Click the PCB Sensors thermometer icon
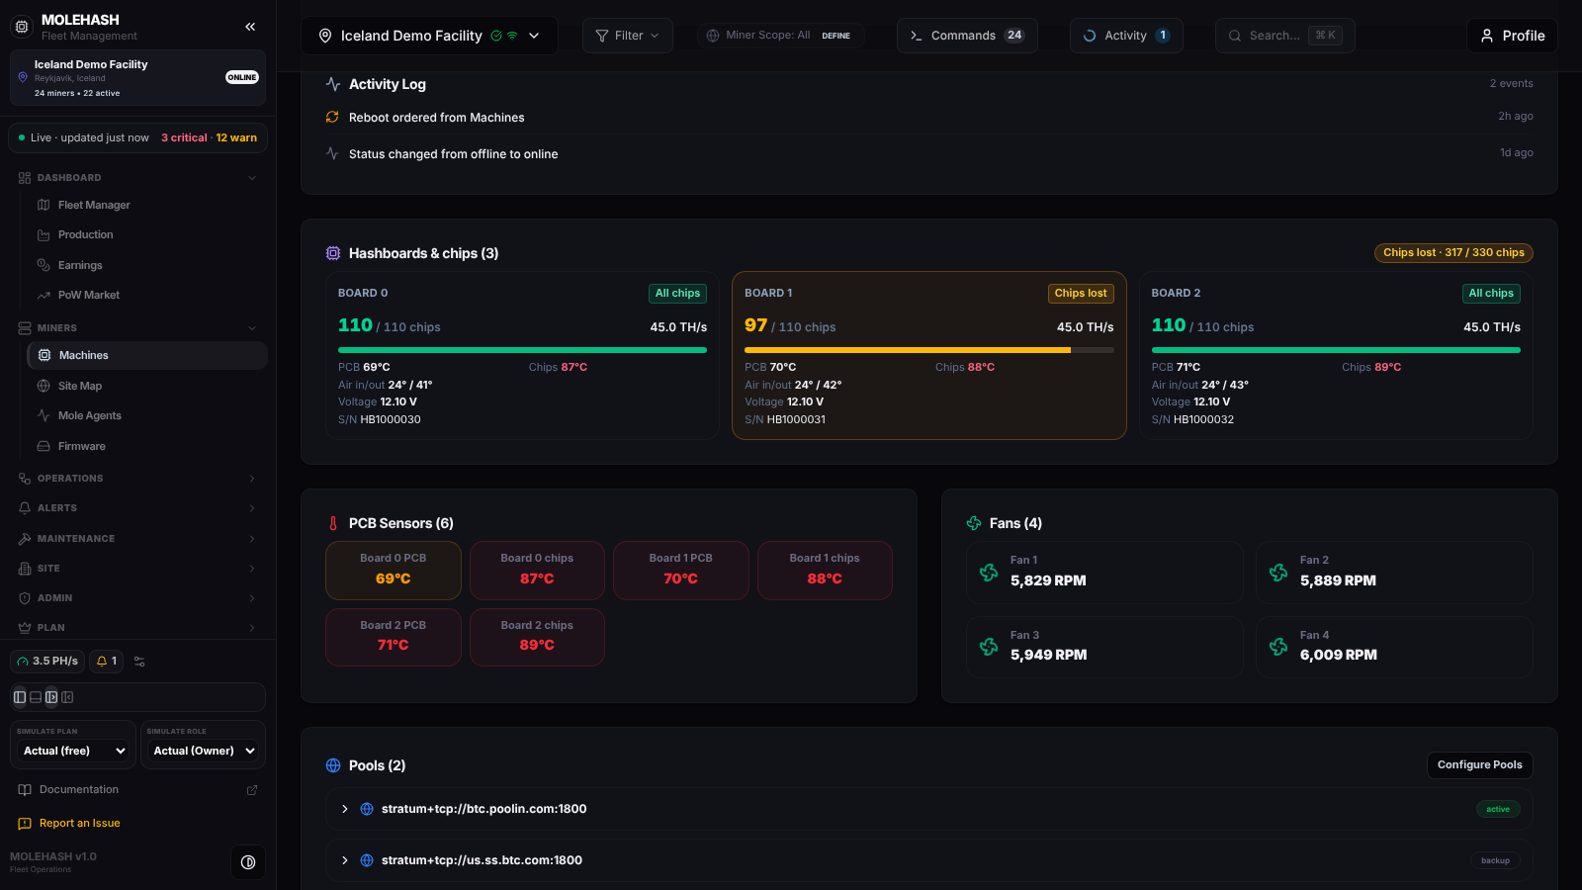This screenshot has height=890, width=1582. [333, 524]
